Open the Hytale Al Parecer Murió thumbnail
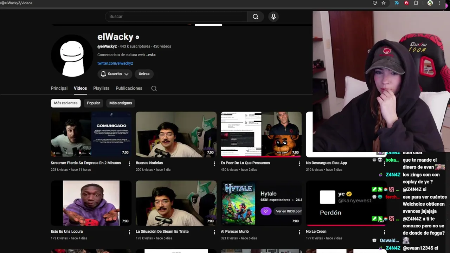Screen dimensions: 450x253 click(261, 203)
